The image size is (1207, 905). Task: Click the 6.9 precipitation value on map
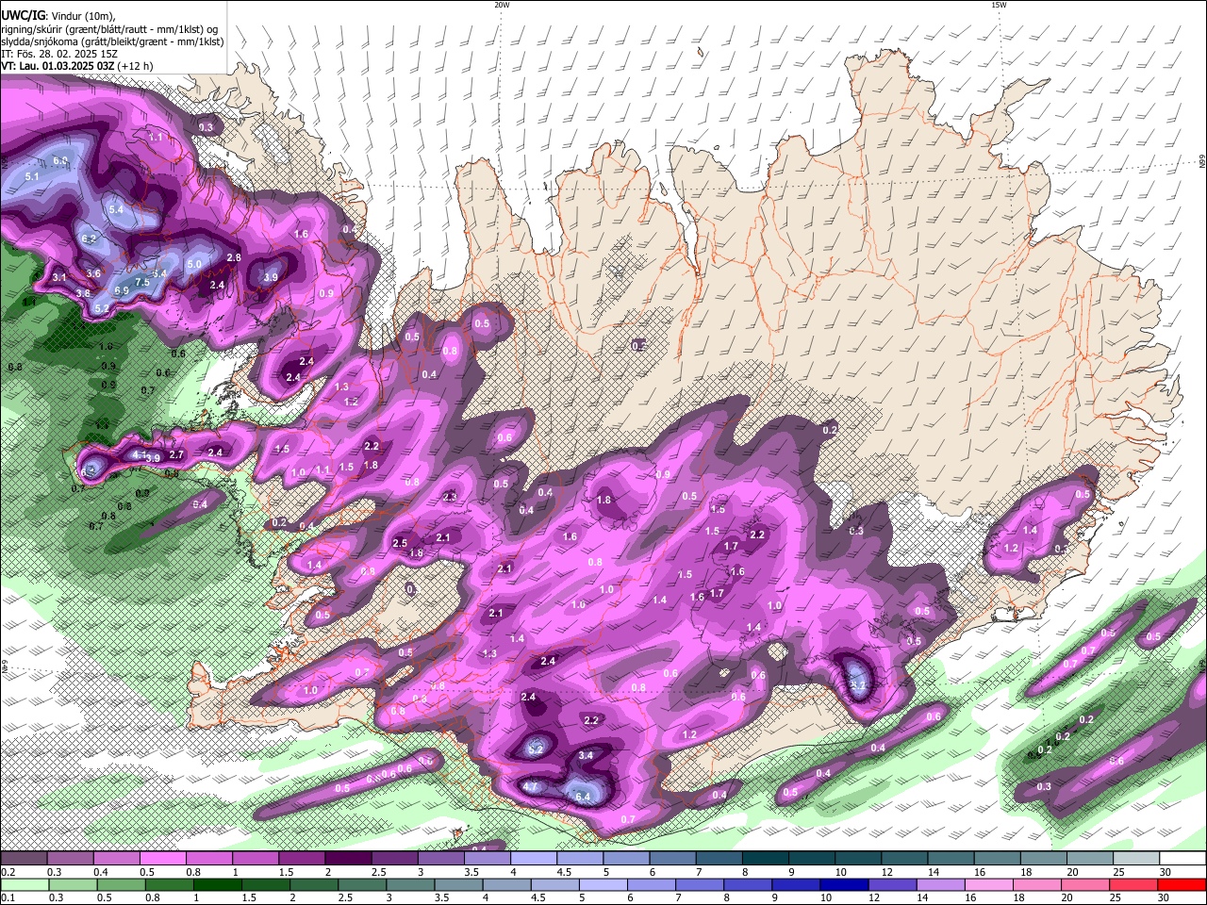122,291
